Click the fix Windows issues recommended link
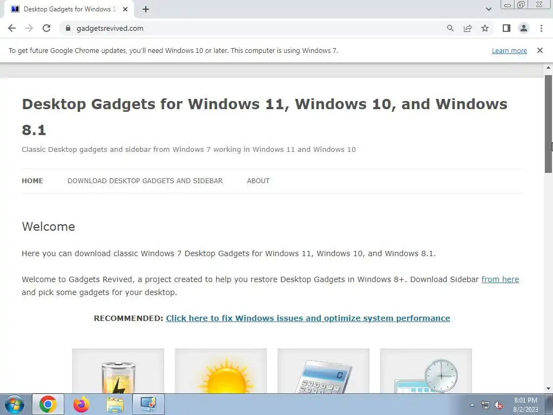 [x=308, y=318]
